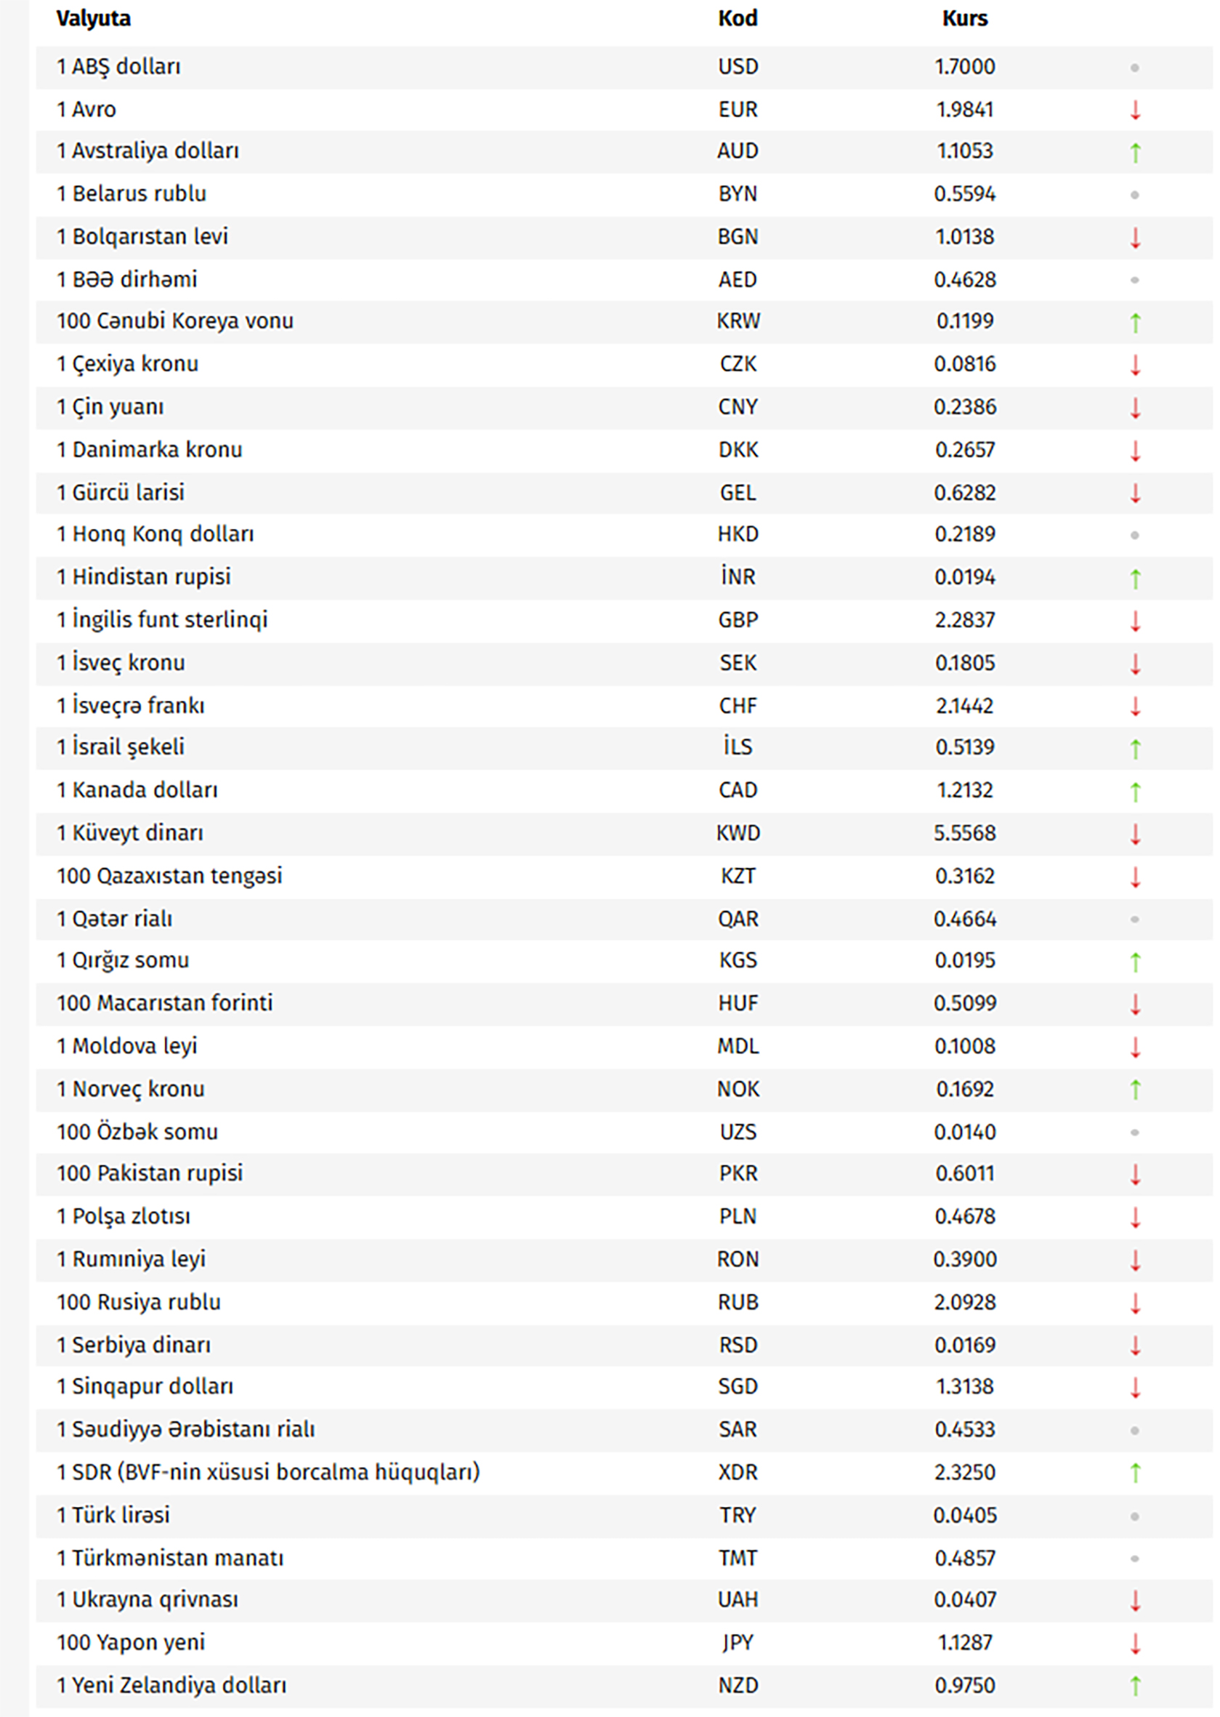Select the 1 Türk lirəsi currency name
This screenshot has height=1717, width=1220.
point(113,1515)
